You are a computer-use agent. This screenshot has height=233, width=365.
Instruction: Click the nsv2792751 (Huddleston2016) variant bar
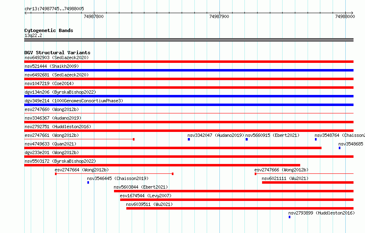pos(189,131)
